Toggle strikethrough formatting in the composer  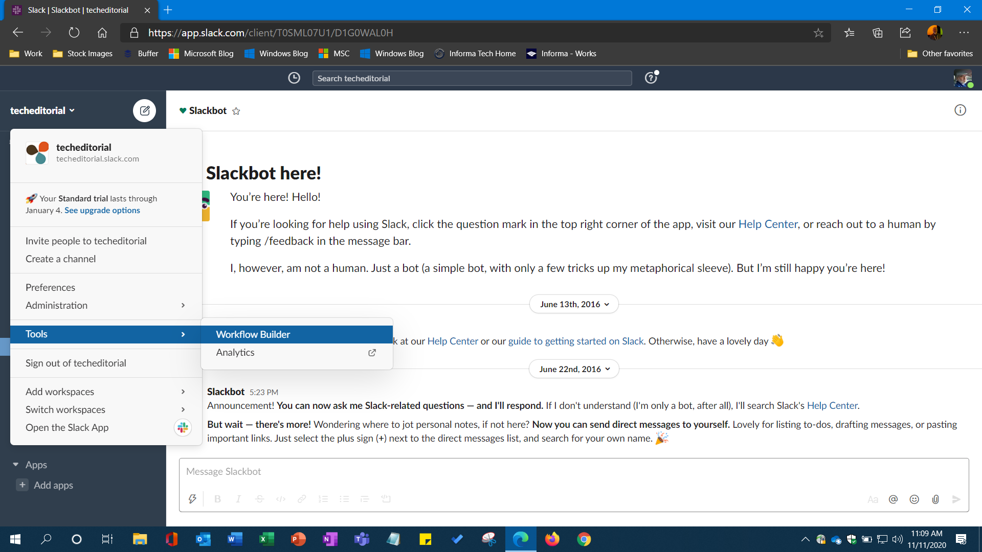tap(259, 499)
